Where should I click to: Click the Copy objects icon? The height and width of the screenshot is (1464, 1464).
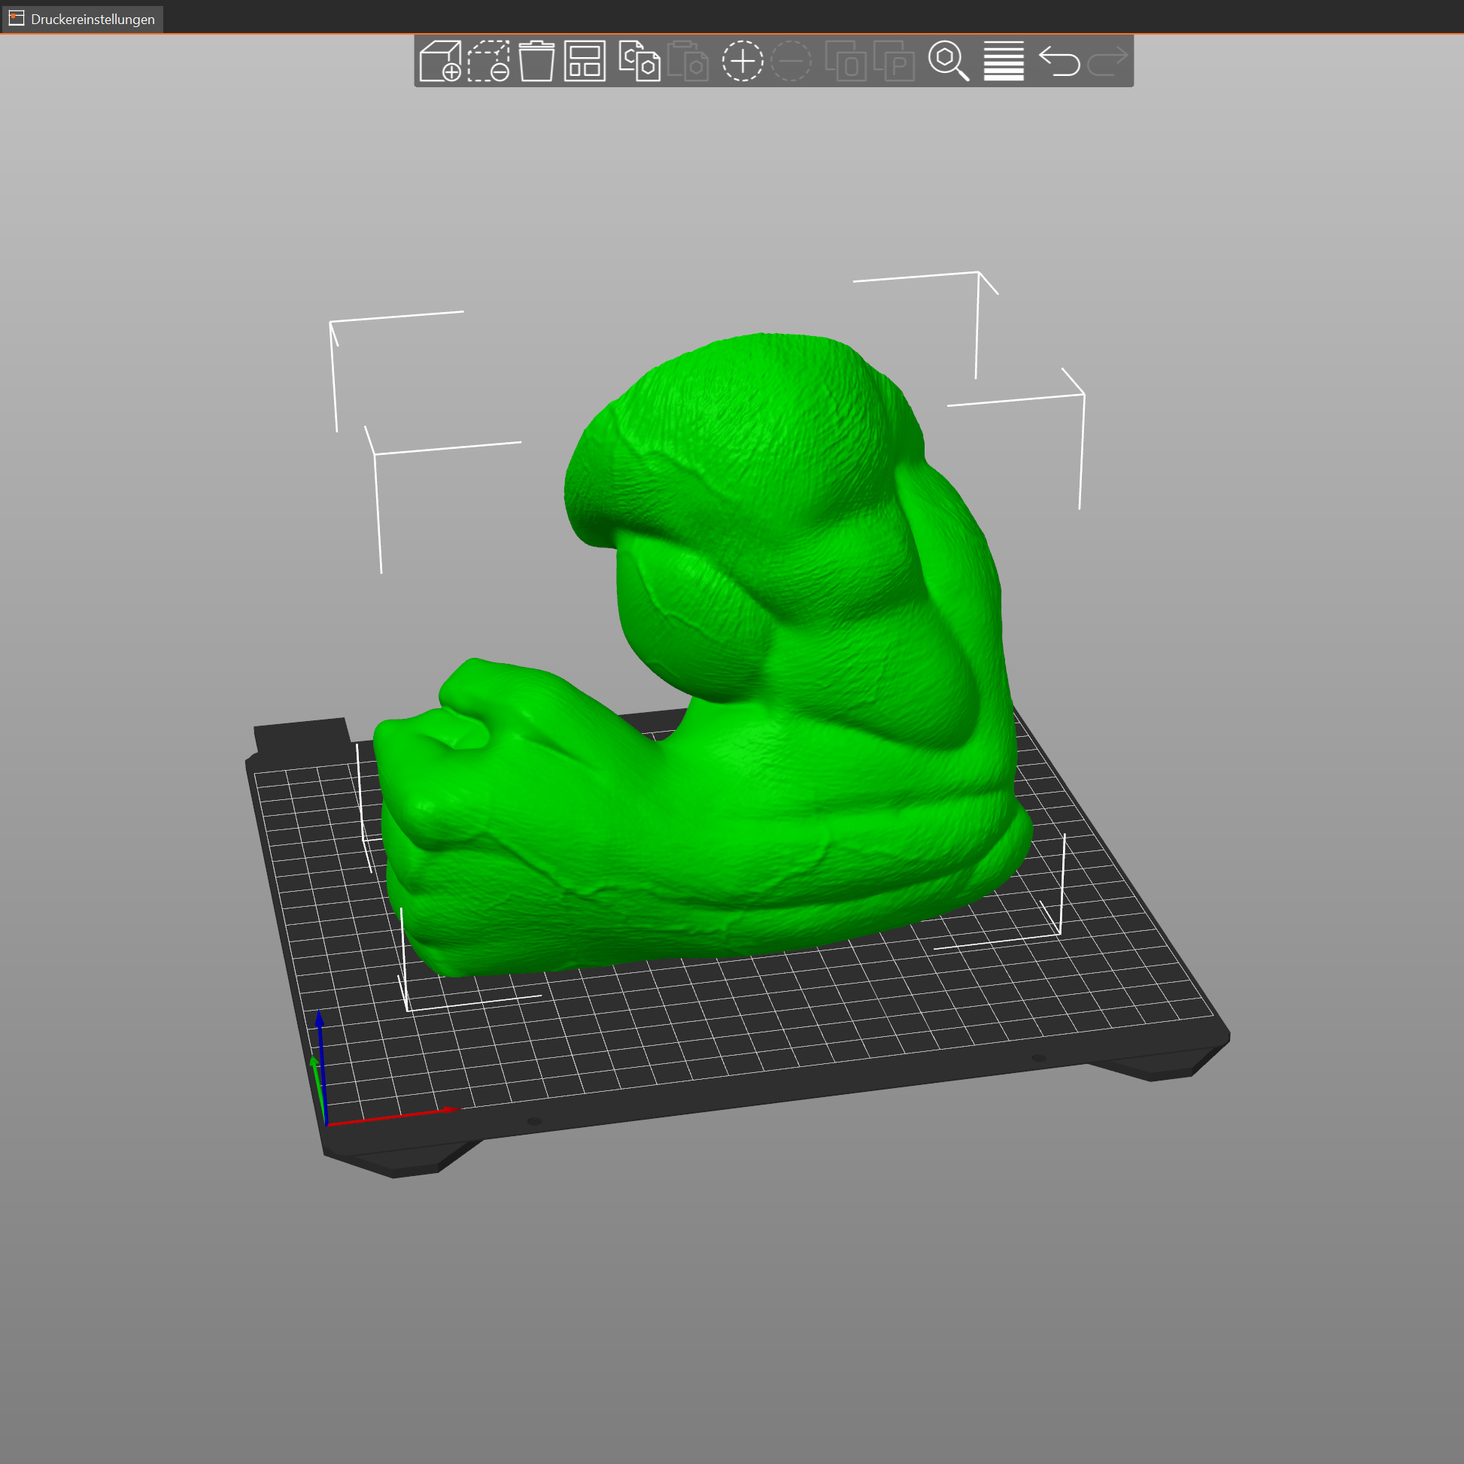pyautogui.click(x=639, y=61)
